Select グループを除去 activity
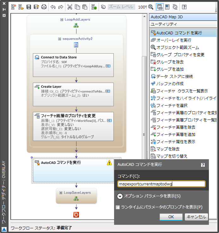The width and height of the screenshot is (219, 233). pos(183,62)
